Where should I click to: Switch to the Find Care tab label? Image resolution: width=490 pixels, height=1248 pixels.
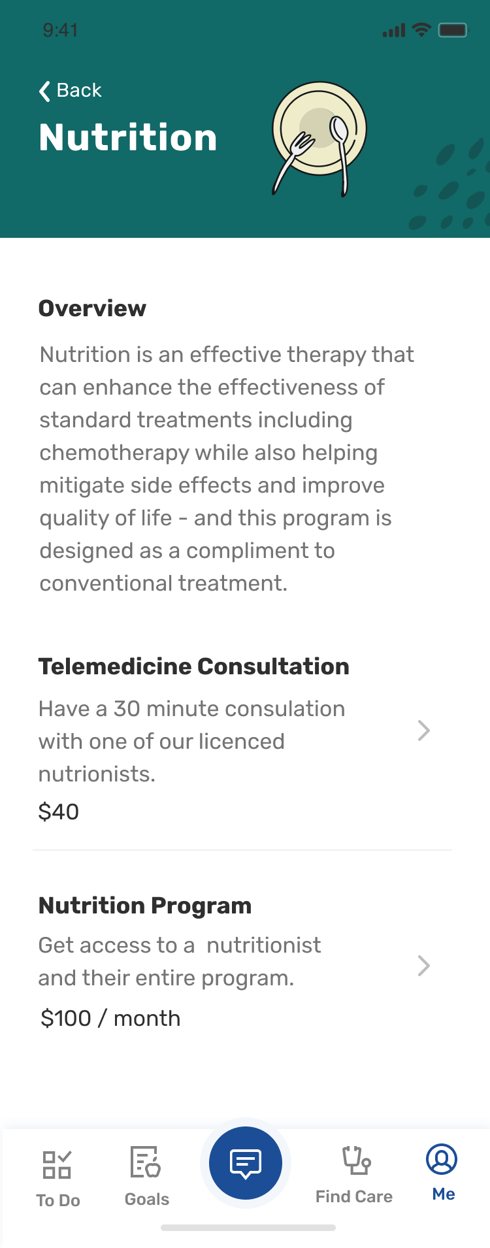tap(354, 1196)
